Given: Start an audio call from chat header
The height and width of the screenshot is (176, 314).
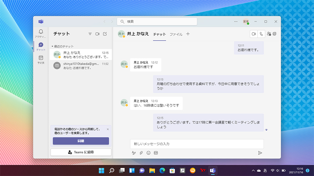Looking at the screenshot, I should (261, 34).
